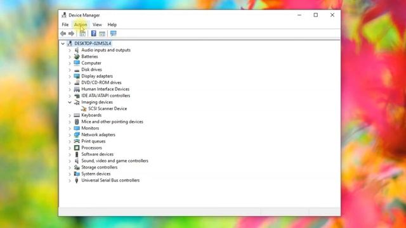Toggle the action pane toolbar icon
Screen dimensions: 406x228
pos(102,34)
